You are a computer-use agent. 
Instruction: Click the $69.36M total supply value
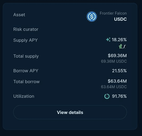(x=117, y=56)
